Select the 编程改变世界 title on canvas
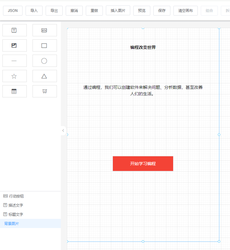The width and height of the screenshot is (230, 250). [x=143, y=47]
